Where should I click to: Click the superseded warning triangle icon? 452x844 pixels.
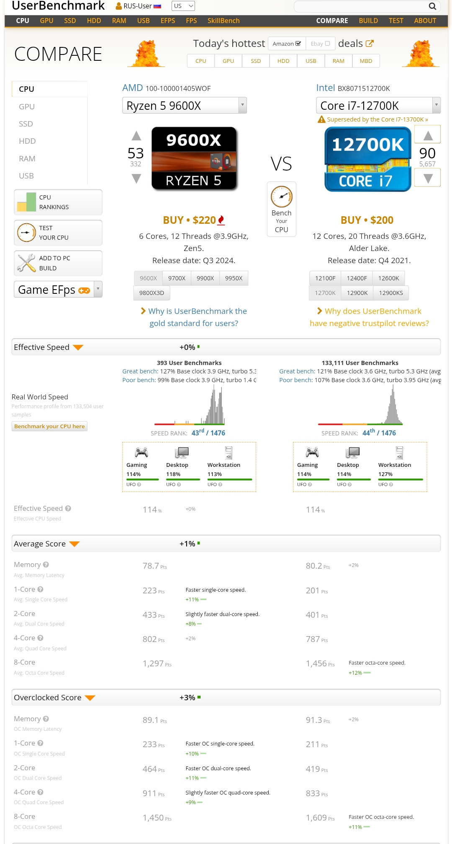click(x=321, y=119)
